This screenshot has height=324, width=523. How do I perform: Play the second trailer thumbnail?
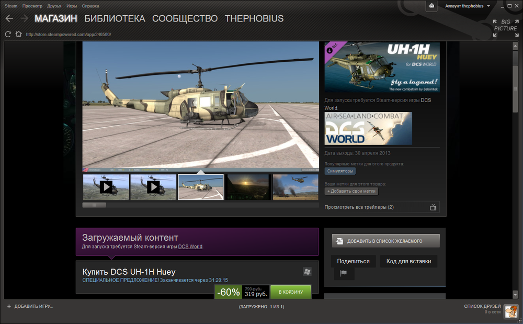(153, 187)
